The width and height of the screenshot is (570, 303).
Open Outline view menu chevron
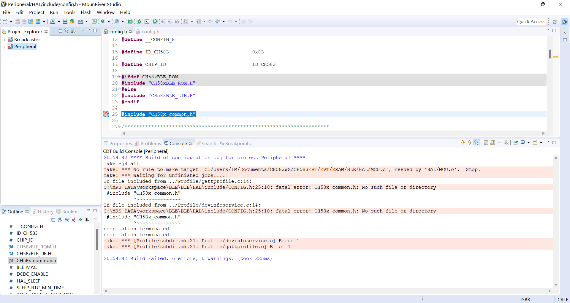(x=96, y=219)
